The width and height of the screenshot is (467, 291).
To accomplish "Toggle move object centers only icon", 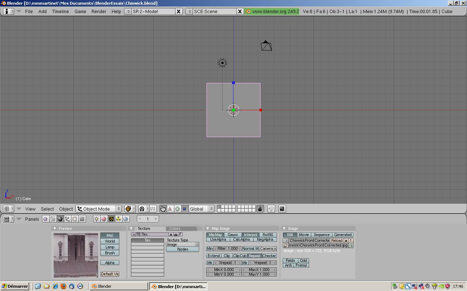I will [x=153, y=209].
